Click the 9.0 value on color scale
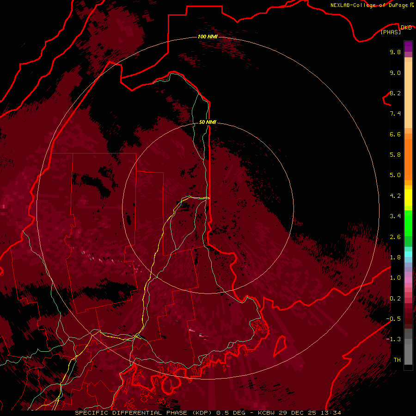This screenshot has width=416, height=416. (395, 73)
